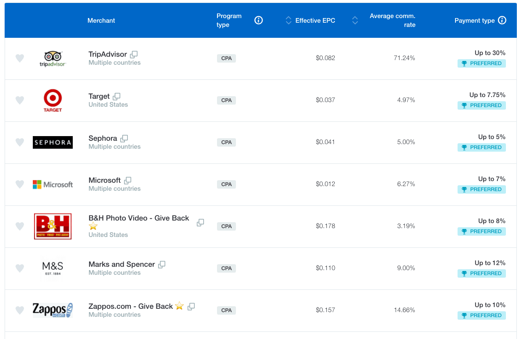524x339 pixels.
Task: Open the Target merchant link
Action: click(99, 96)
